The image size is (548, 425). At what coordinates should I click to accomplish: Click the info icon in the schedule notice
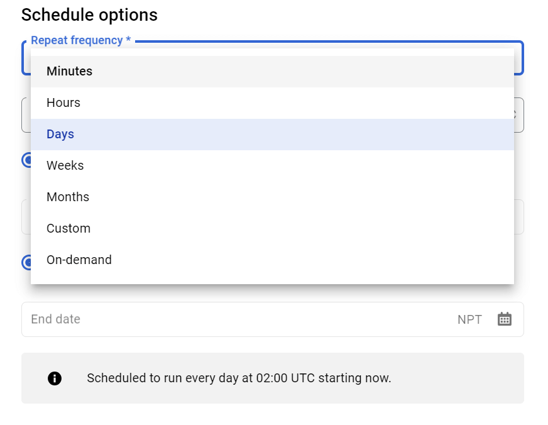55,378
